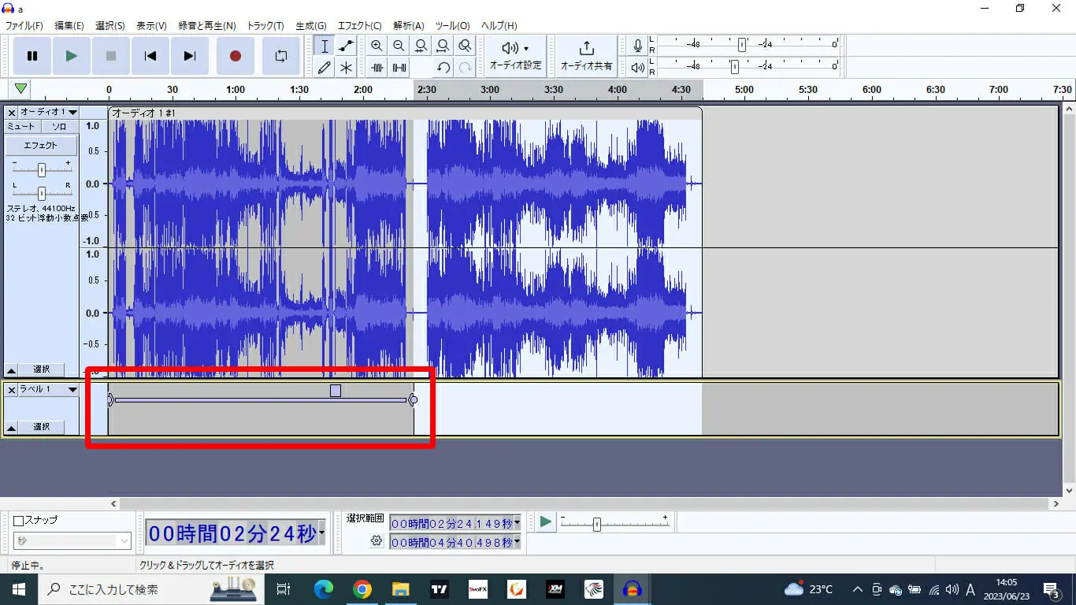Open selection start time format dropdown
This screenshot has height=605, width=1076.
[517, 523]
